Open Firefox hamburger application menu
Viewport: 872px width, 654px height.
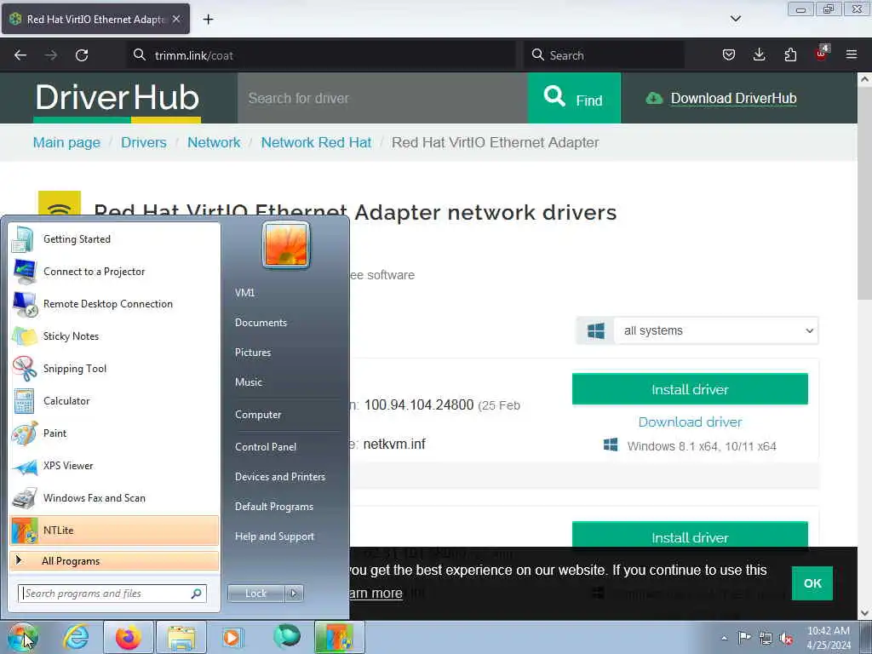[852, 54]
